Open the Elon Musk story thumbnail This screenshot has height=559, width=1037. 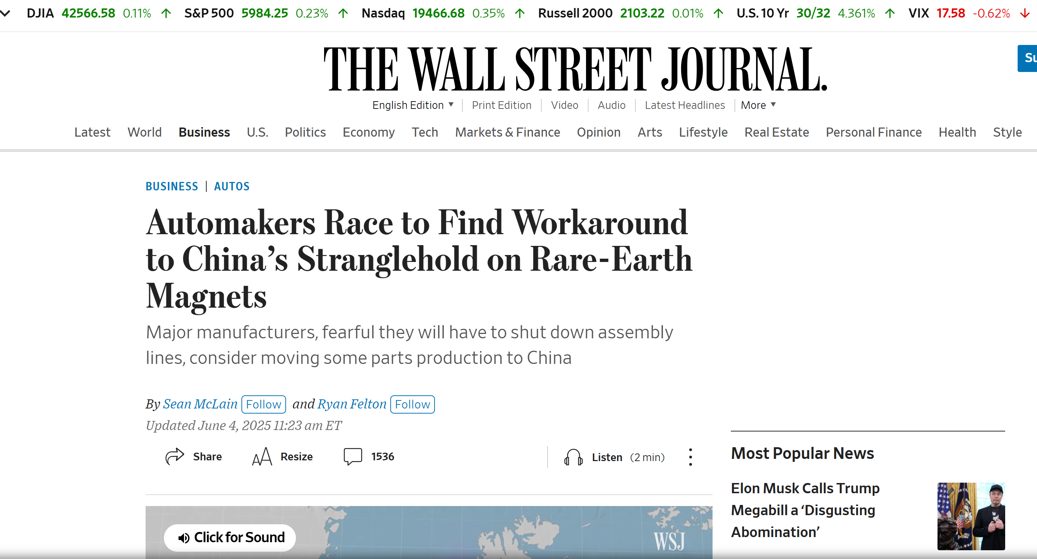(x=971, y=516)
